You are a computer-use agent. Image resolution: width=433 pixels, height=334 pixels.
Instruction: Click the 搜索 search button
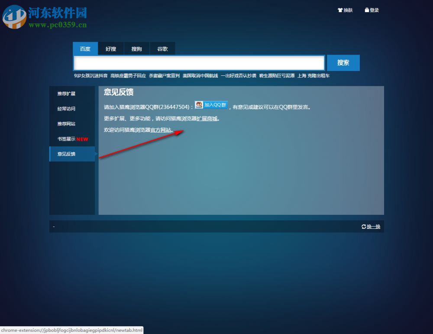pos(343,62)
